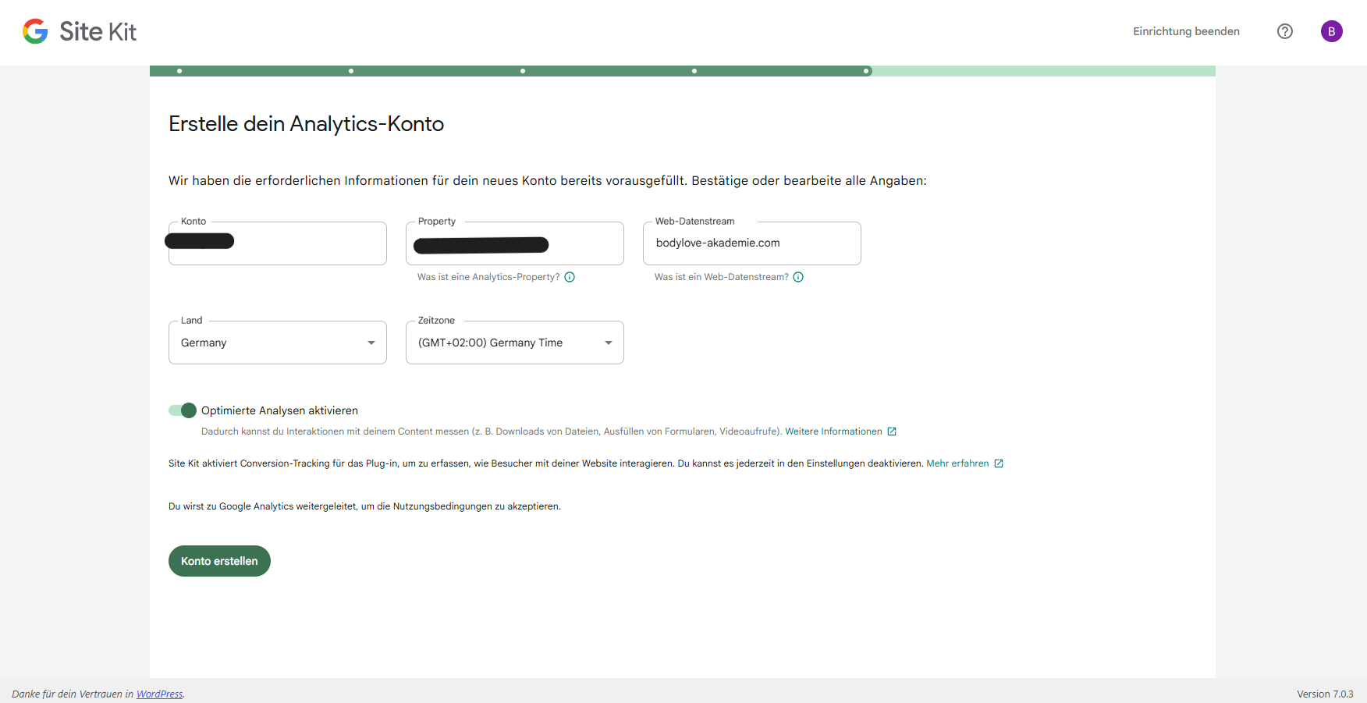Click the WordPress footer link
The image size is (1367, 703).
tap(159, 694)
